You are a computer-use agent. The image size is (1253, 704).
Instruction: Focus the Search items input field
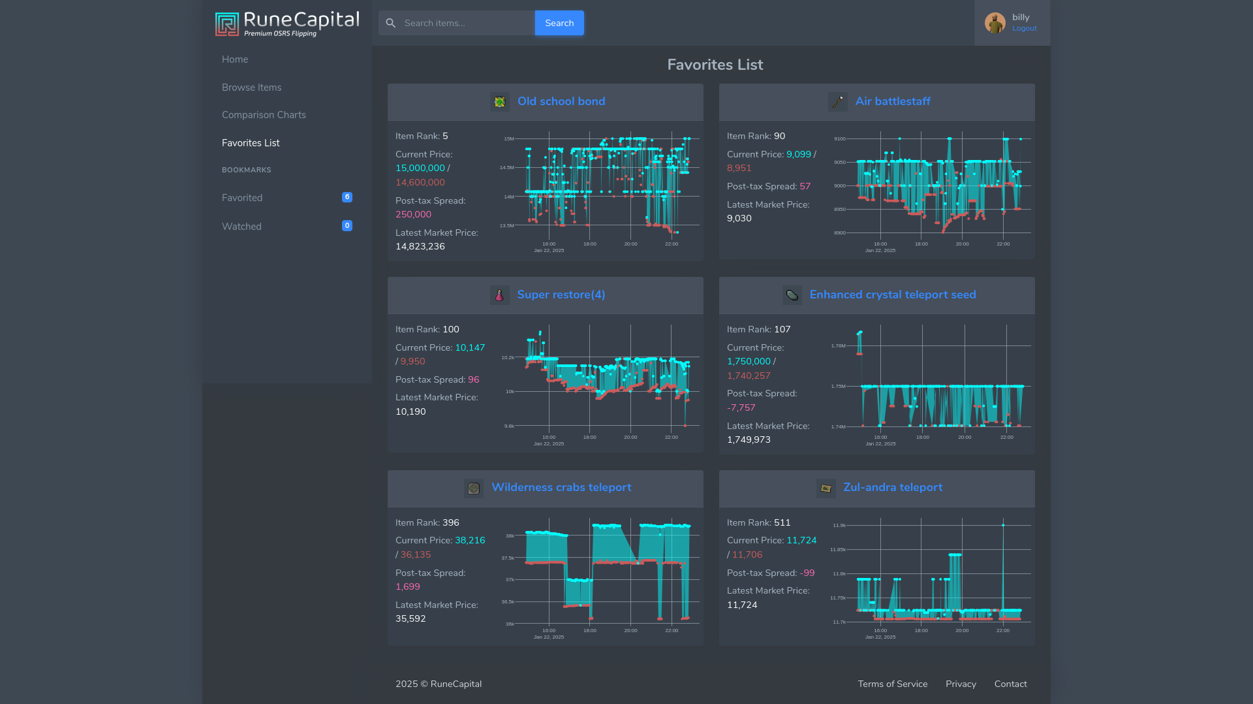pos(467,24)
